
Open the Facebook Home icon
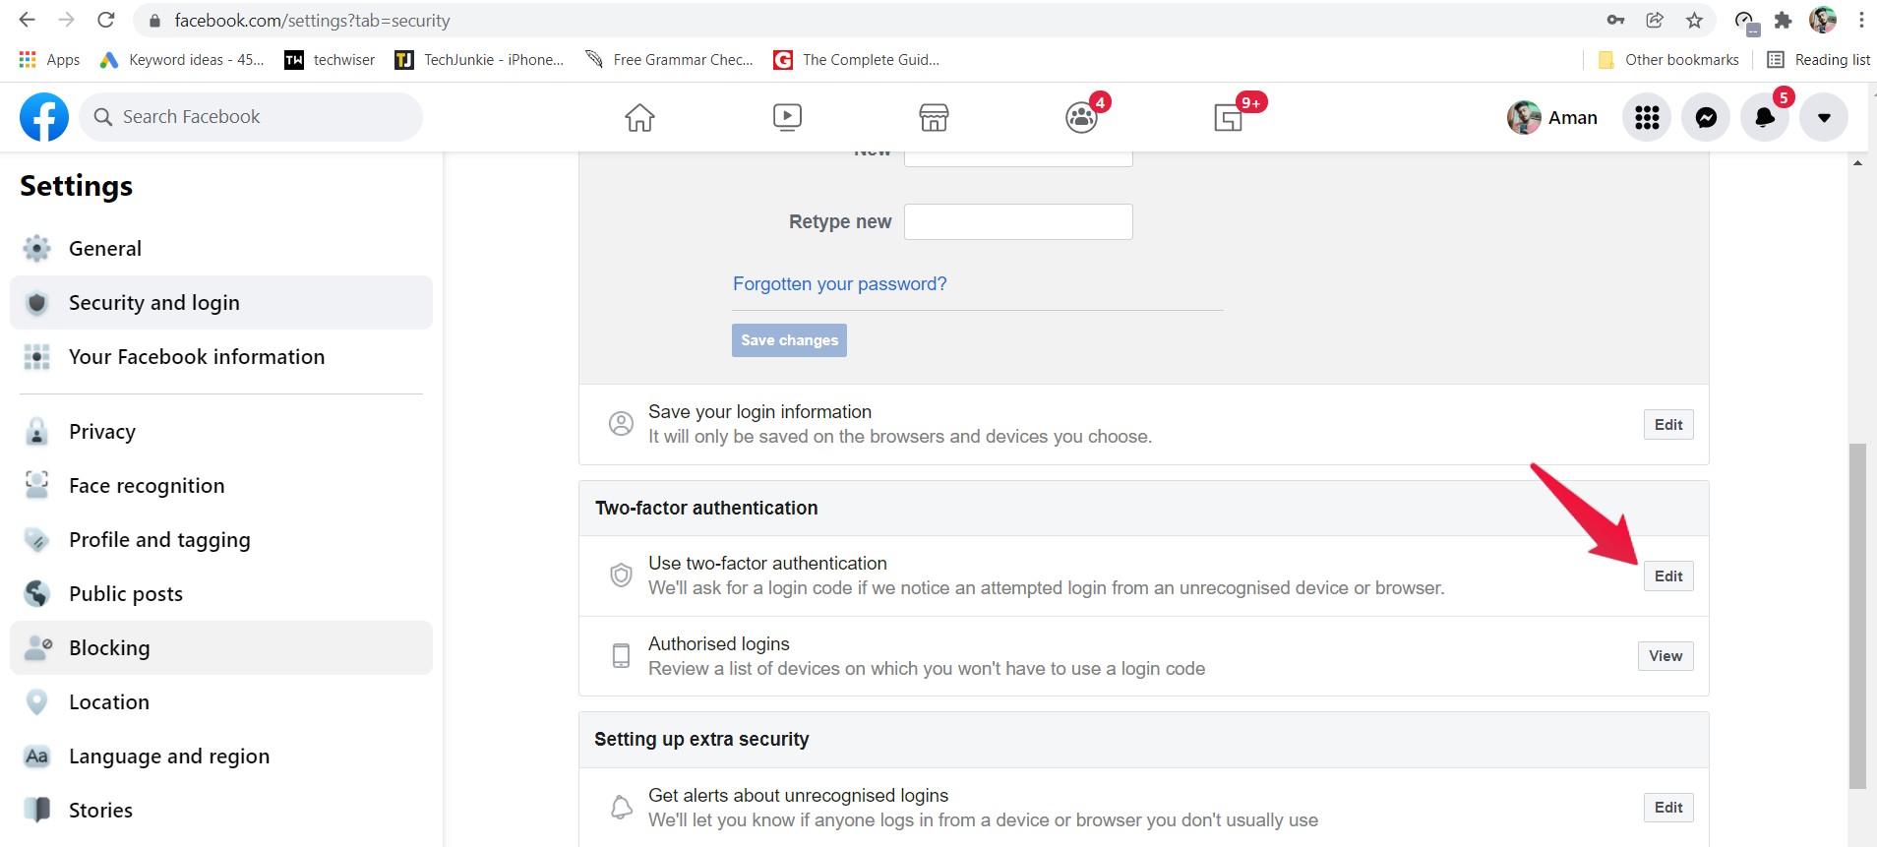pos(639,117)
